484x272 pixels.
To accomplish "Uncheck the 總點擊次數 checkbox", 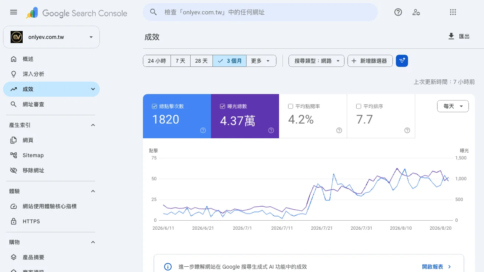I will point(154,107).
